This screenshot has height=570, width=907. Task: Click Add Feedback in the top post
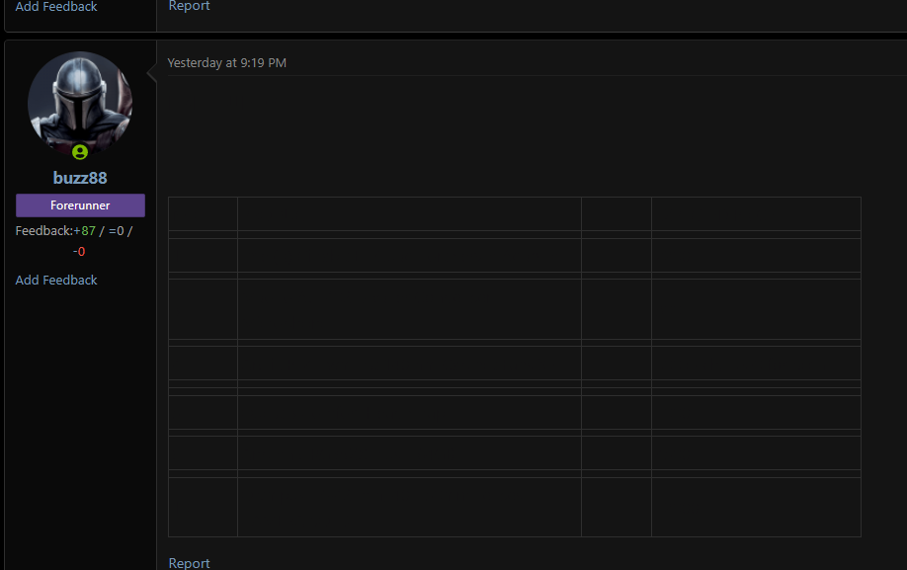pyautogui.click(x=56, y=6)
